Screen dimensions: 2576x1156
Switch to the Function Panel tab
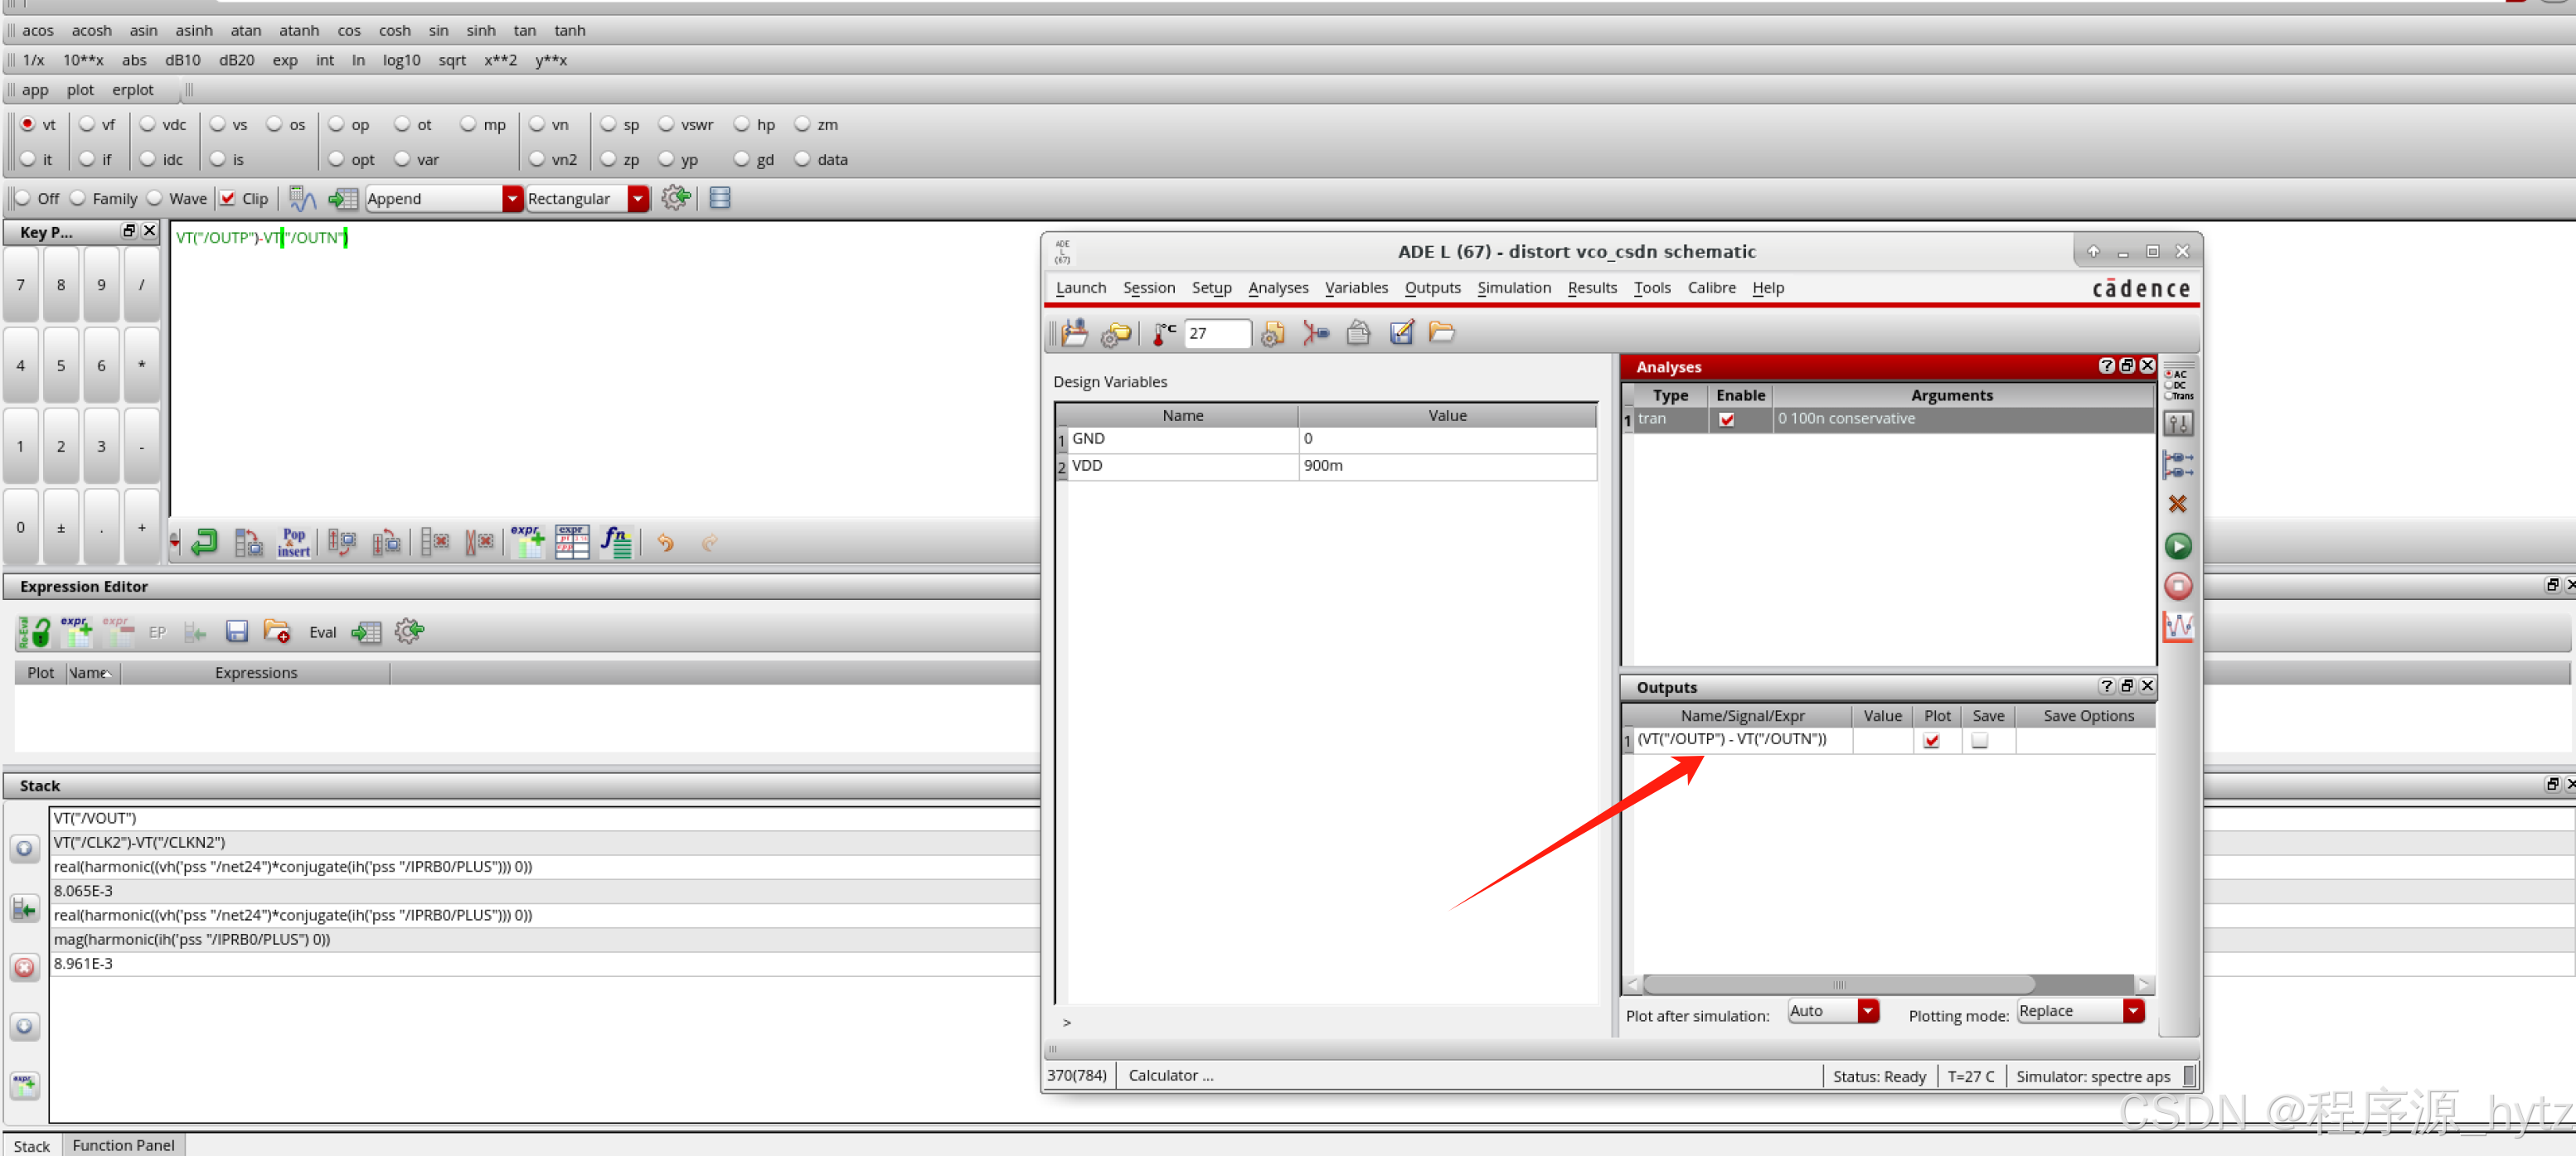tap(123, 1145)
